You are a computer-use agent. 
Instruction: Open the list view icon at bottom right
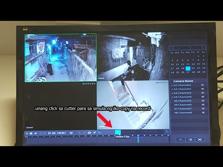(190, 140)
